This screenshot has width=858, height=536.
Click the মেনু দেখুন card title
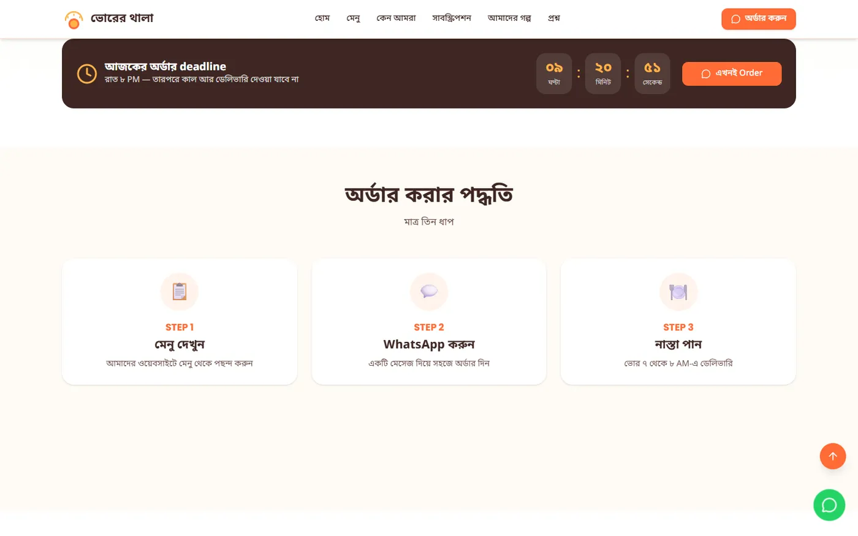point(180,344)
